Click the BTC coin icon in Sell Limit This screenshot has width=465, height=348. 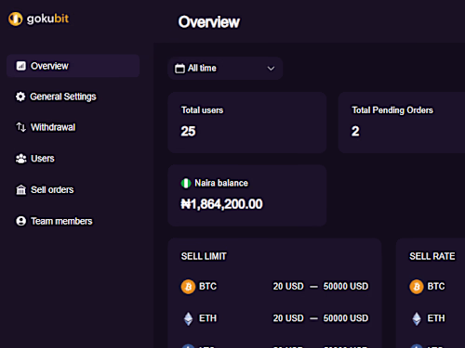pos(188,287)
